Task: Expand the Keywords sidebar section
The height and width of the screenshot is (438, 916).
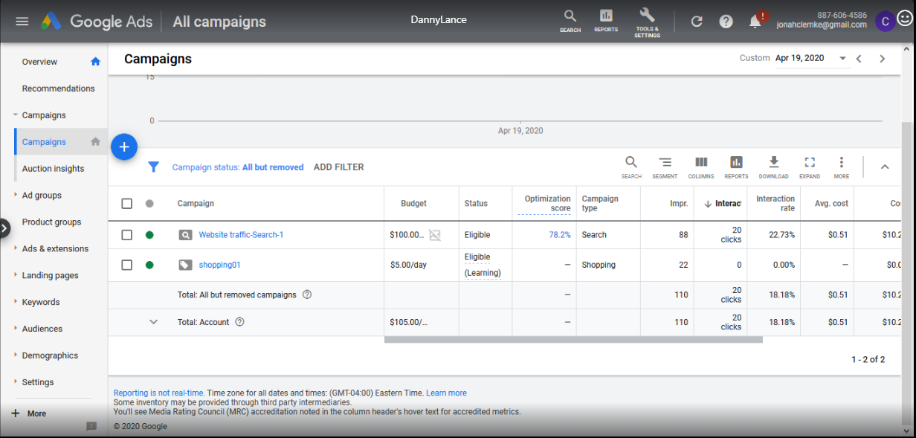Action: click(16, 302)
